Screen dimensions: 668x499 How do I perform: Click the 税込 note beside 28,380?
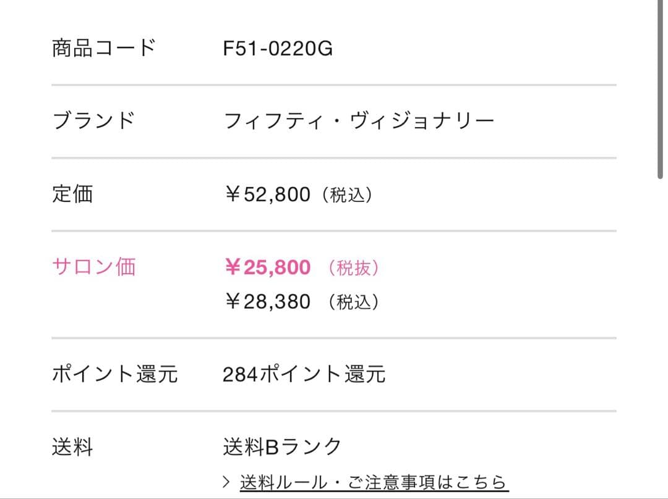353,303
